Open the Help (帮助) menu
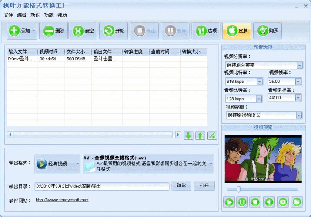Viewport: 311px width, 217px height. 62,15
